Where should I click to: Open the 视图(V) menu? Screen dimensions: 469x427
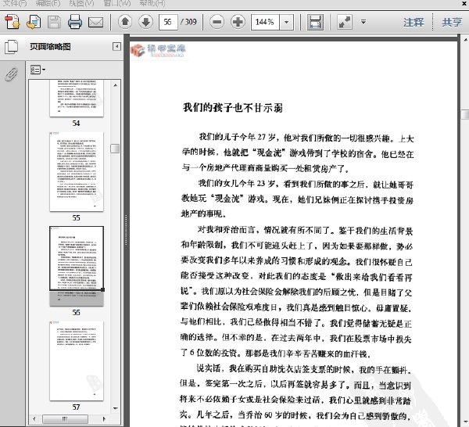pyautogui.click(x=81, y=3)
